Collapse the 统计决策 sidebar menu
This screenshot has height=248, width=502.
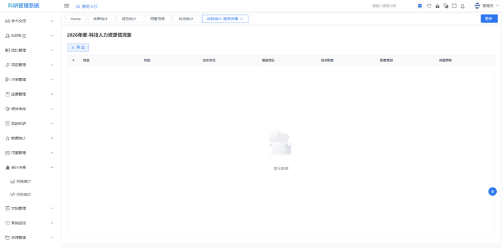click(29, 167)
